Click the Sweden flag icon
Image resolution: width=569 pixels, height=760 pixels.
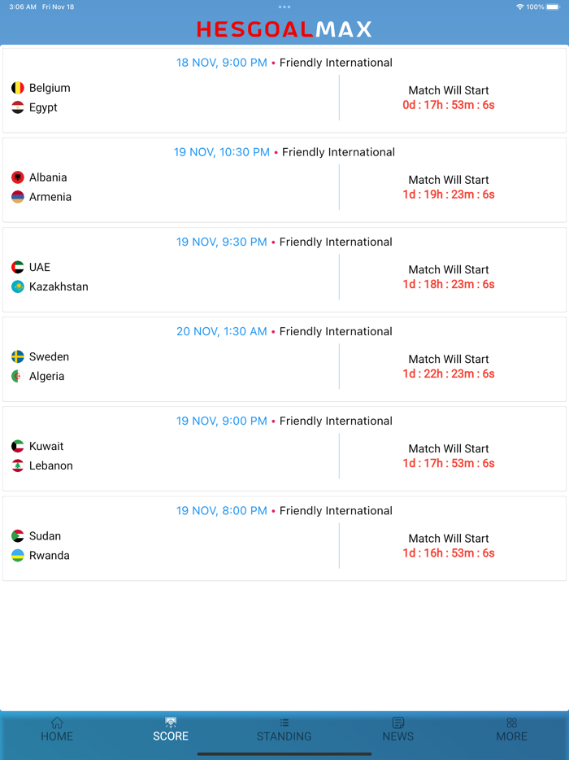(18, 356)
